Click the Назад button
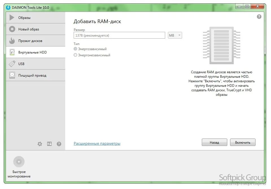This screenshot has height=189, width=271. pos(215,143)
